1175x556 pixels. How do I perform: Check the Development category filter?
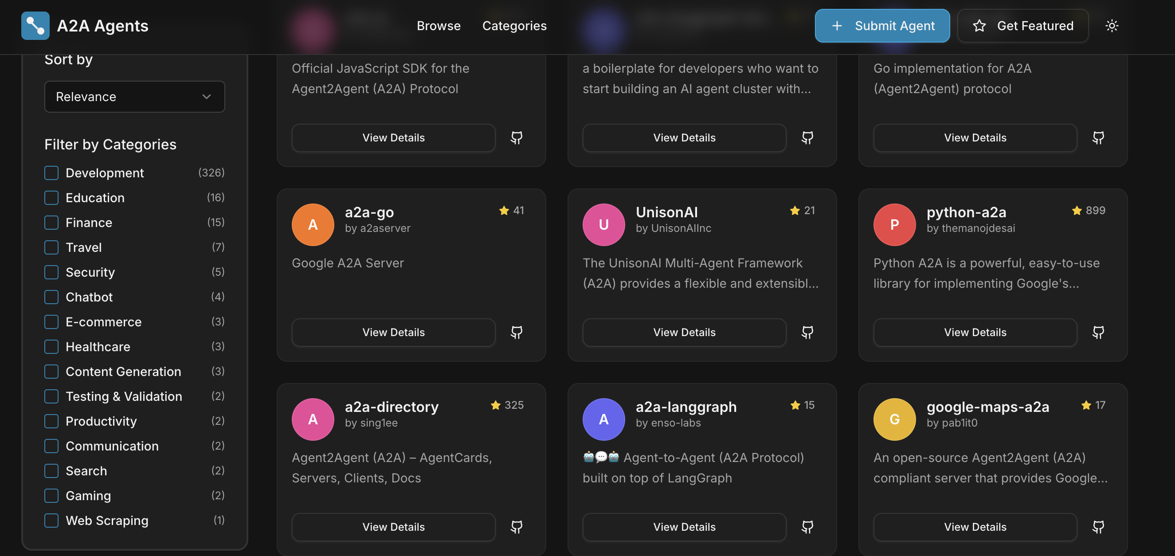tap(51, 173)
